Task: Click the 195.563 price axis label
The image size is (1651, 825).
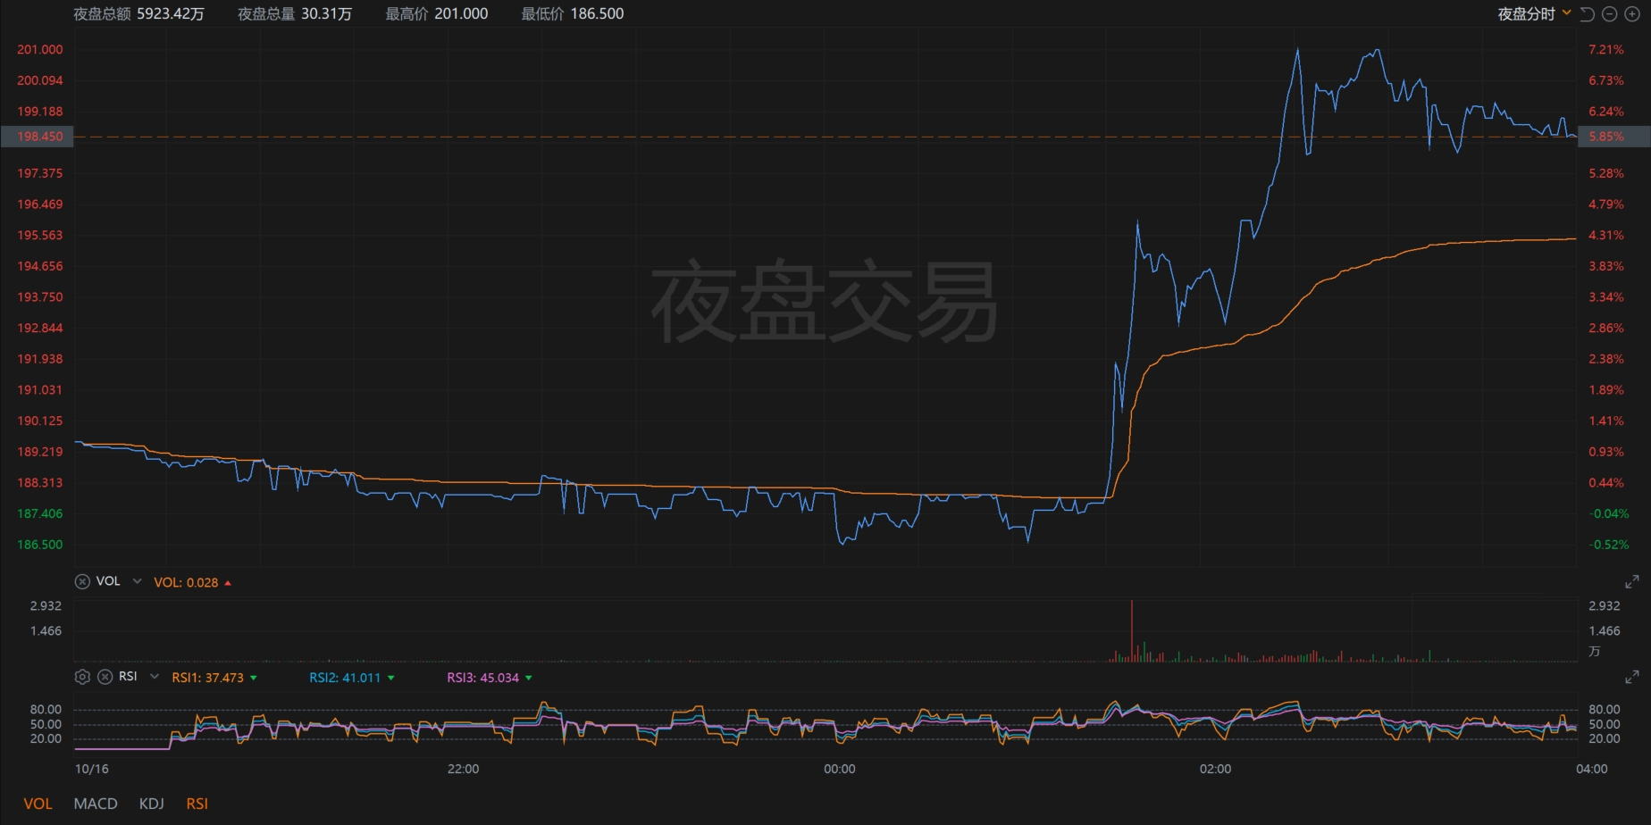Action: pos(40,236)
